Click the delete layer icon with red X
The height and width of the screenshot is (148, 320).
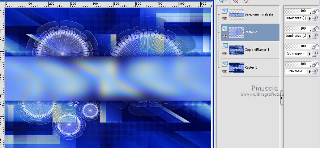[x=235, y=1]
